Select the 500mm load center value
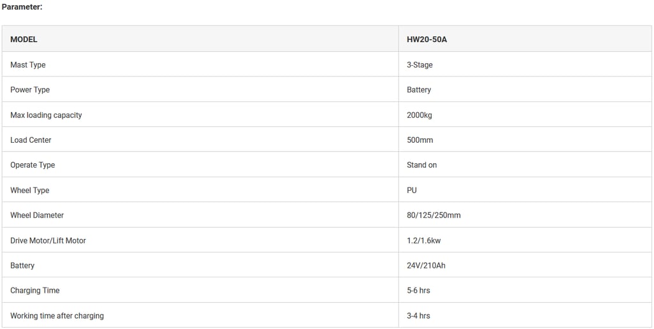The height and width of the screenshot is (329, 654). click(420, 140)
